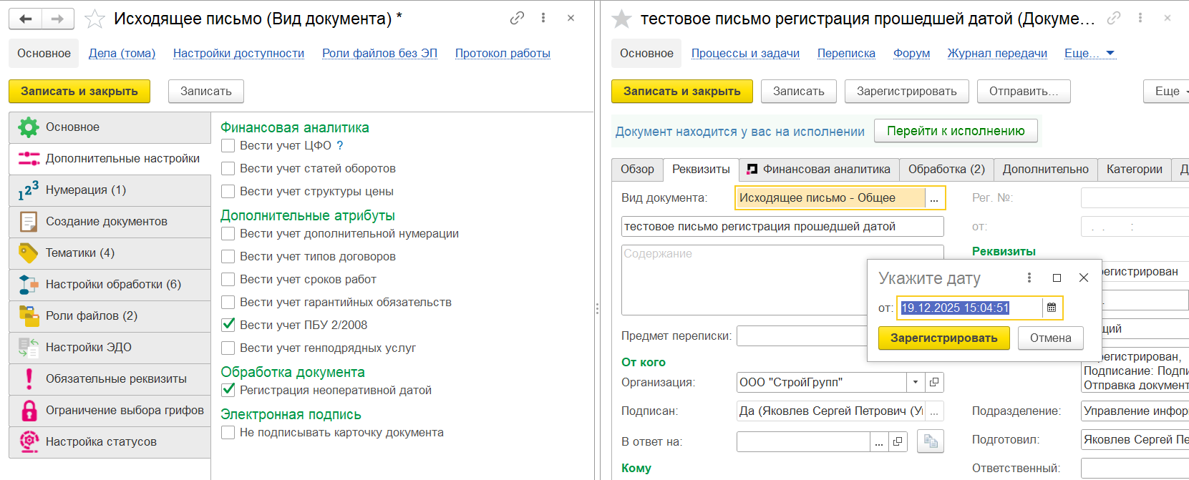The height and width of the screenshot is (480, 1189).
Task: Go back with the left arrow button
Action: (26, 19)
